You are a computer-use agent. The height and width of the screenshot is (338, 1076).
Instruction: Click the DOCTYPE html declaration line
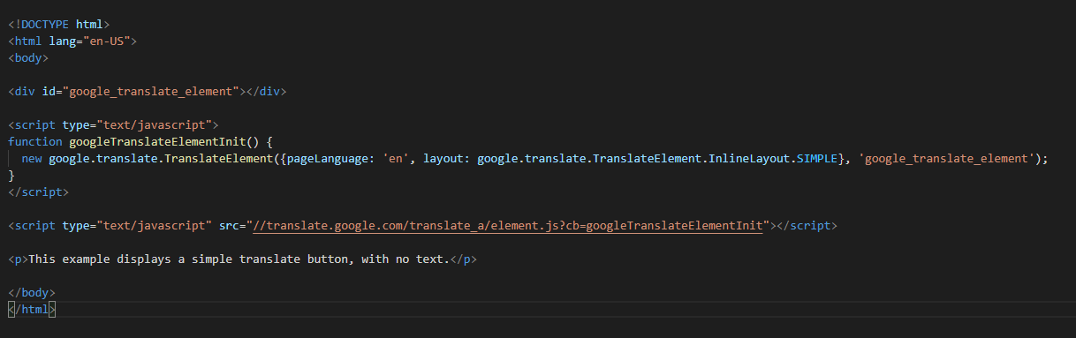click(59, 25)
